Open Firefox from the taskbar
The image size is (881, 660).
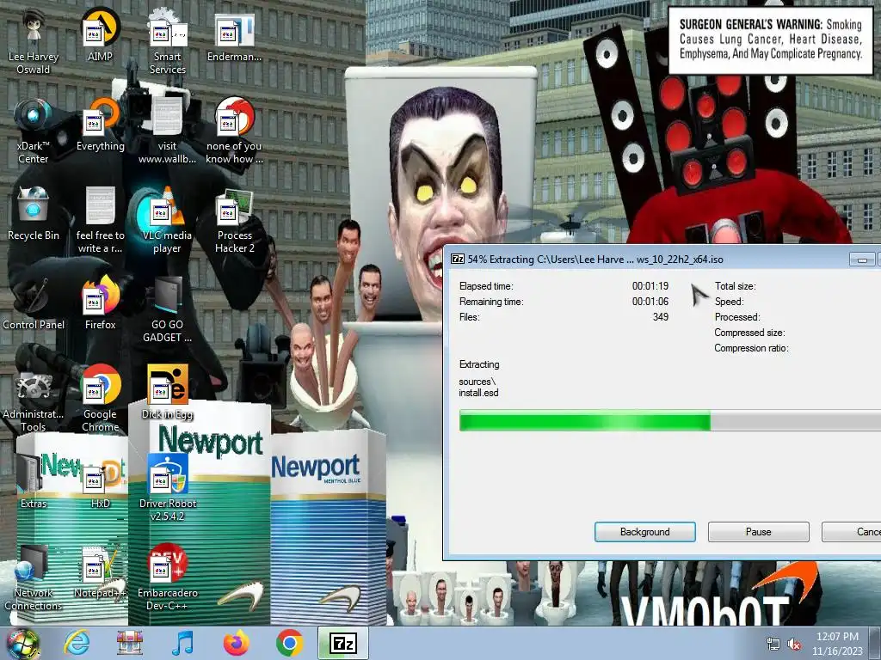(x=236, y=643)
